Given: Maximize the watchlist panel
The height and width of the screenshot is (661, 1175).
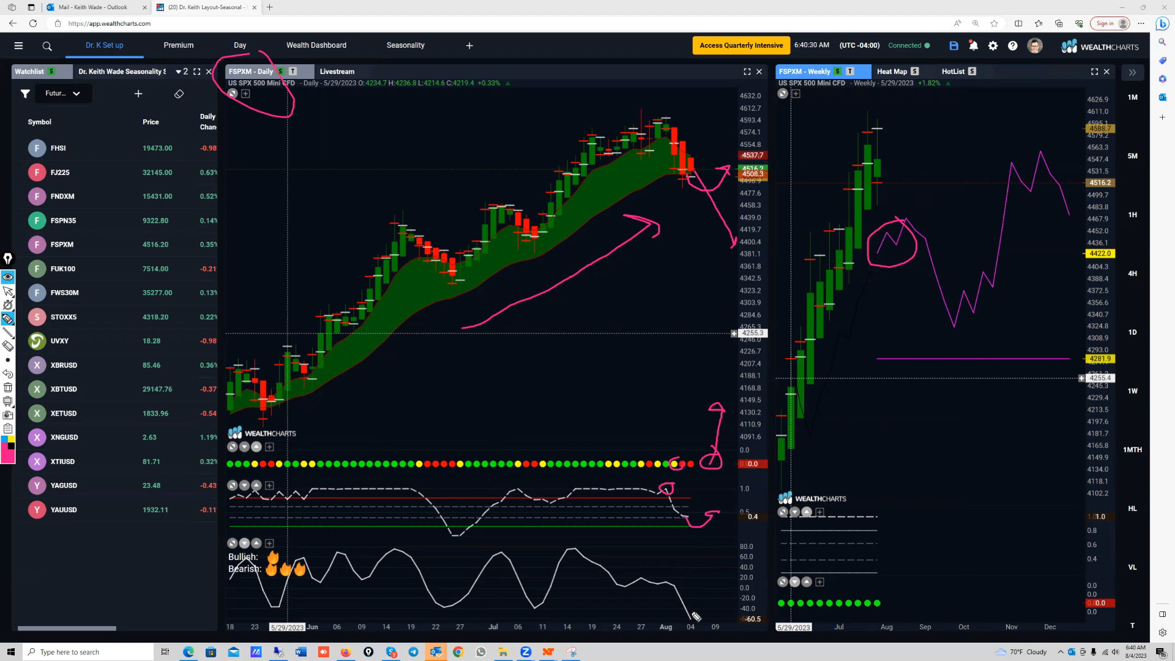Looking at the screenshot, I should click(x=196, y=72).
